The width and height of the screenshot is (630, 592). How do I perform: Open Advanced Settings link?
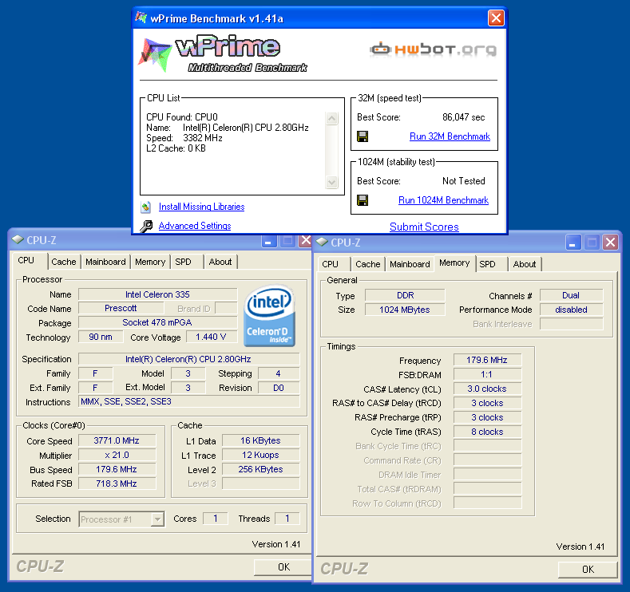point(195,226)
